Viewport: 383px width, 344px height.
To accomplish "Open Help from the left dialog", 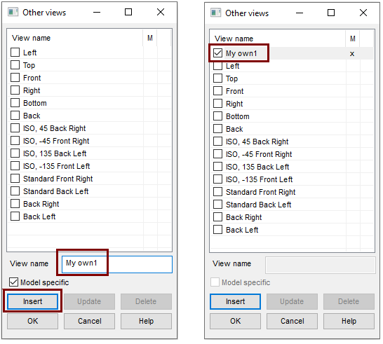I will click(x=146, y=321).
